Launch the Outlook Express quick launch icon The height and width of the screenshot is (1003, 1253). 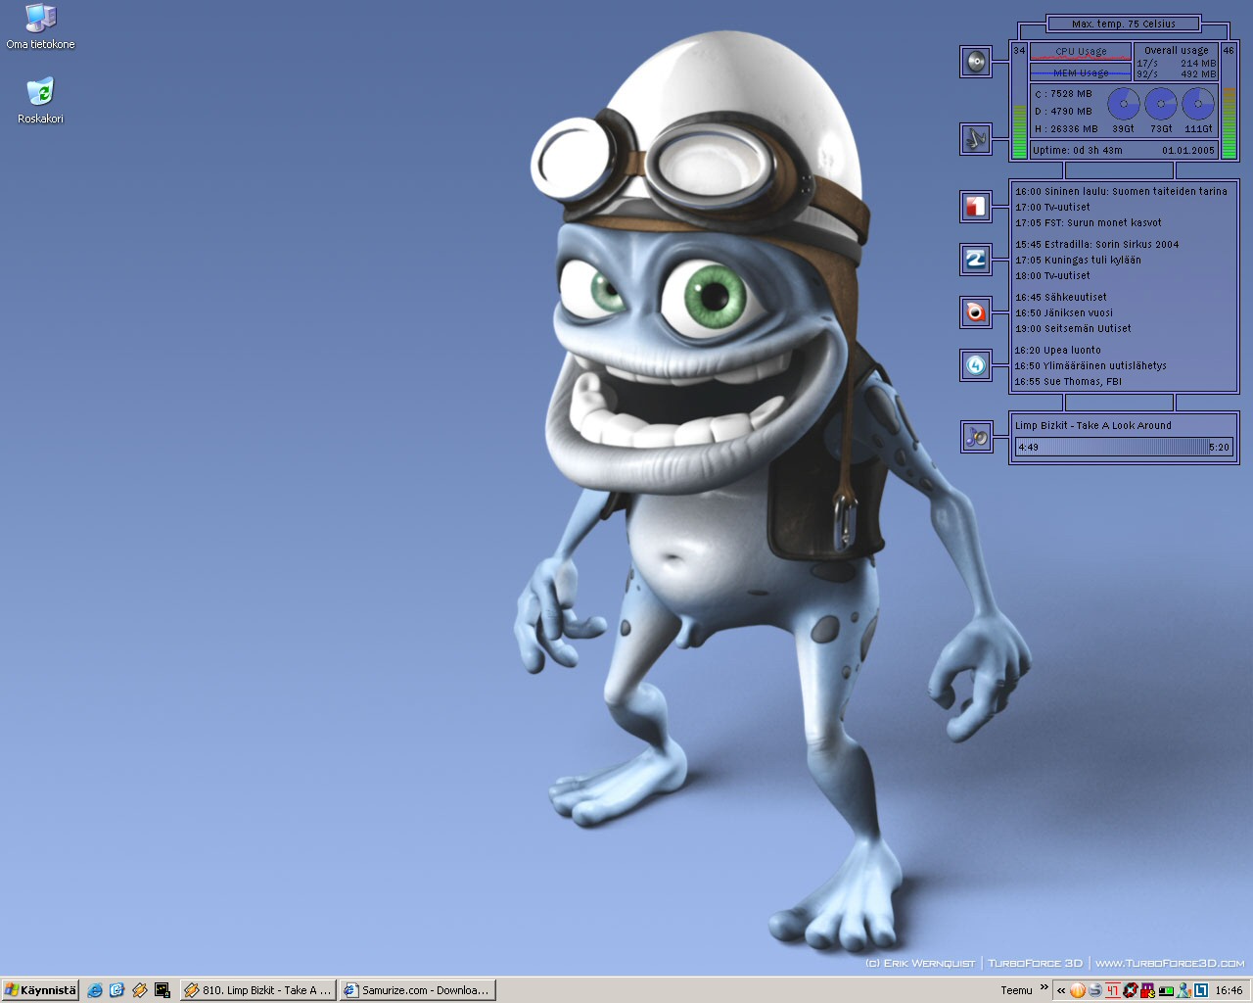point(117,990)
